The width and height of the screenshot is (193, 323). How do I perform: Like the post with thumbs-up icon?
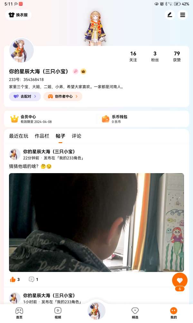click(13, 279)
